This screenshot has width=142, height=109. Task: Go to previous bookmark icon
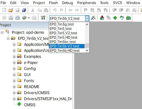click(92, 10)
